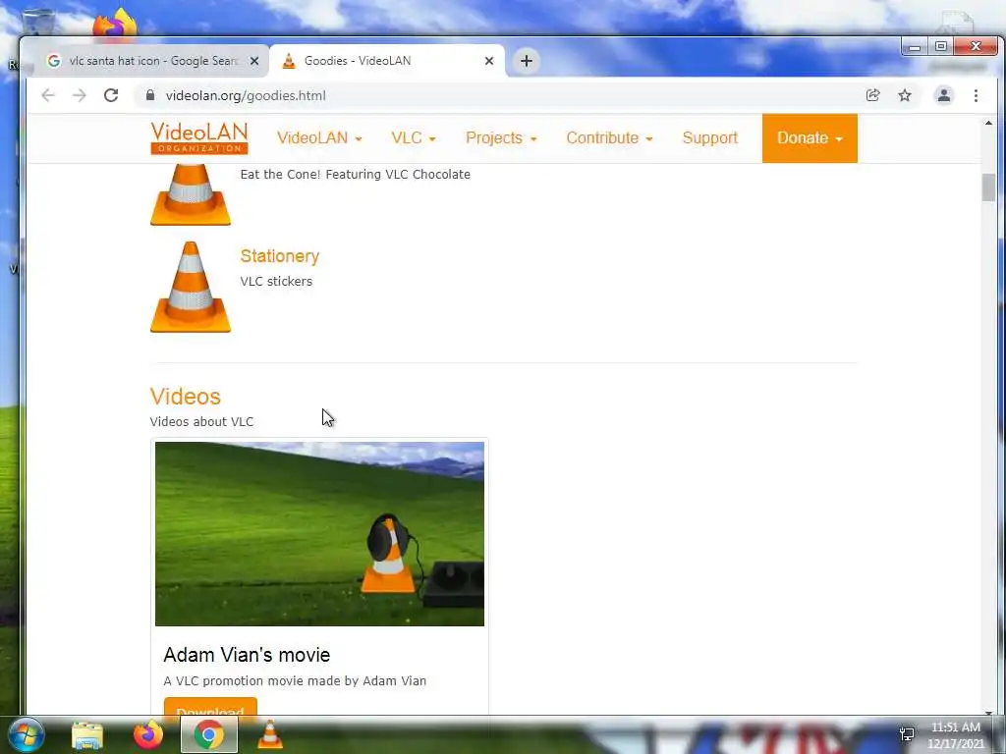This screenshot has width=1006, height=754.
Task: Open VLC media player from taskbar
Action: [269, 734]
